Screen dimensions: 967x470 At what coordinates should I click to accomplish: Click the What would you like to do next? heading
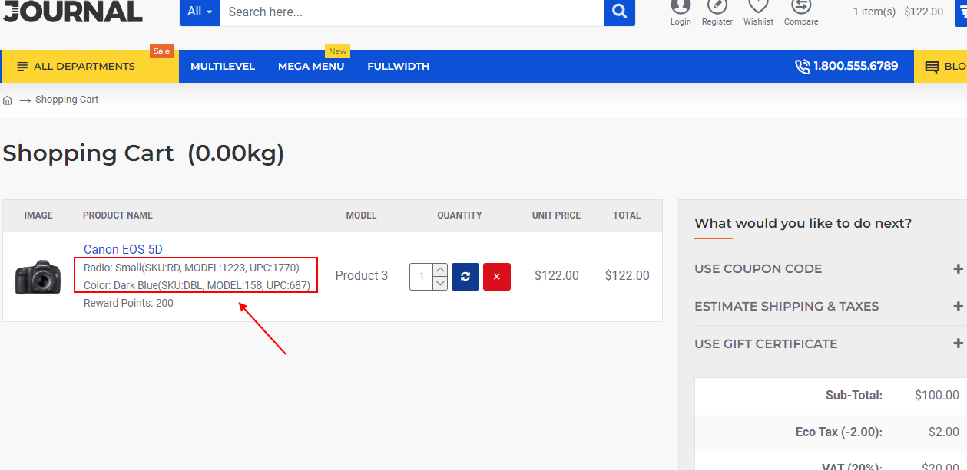(803, 224)
